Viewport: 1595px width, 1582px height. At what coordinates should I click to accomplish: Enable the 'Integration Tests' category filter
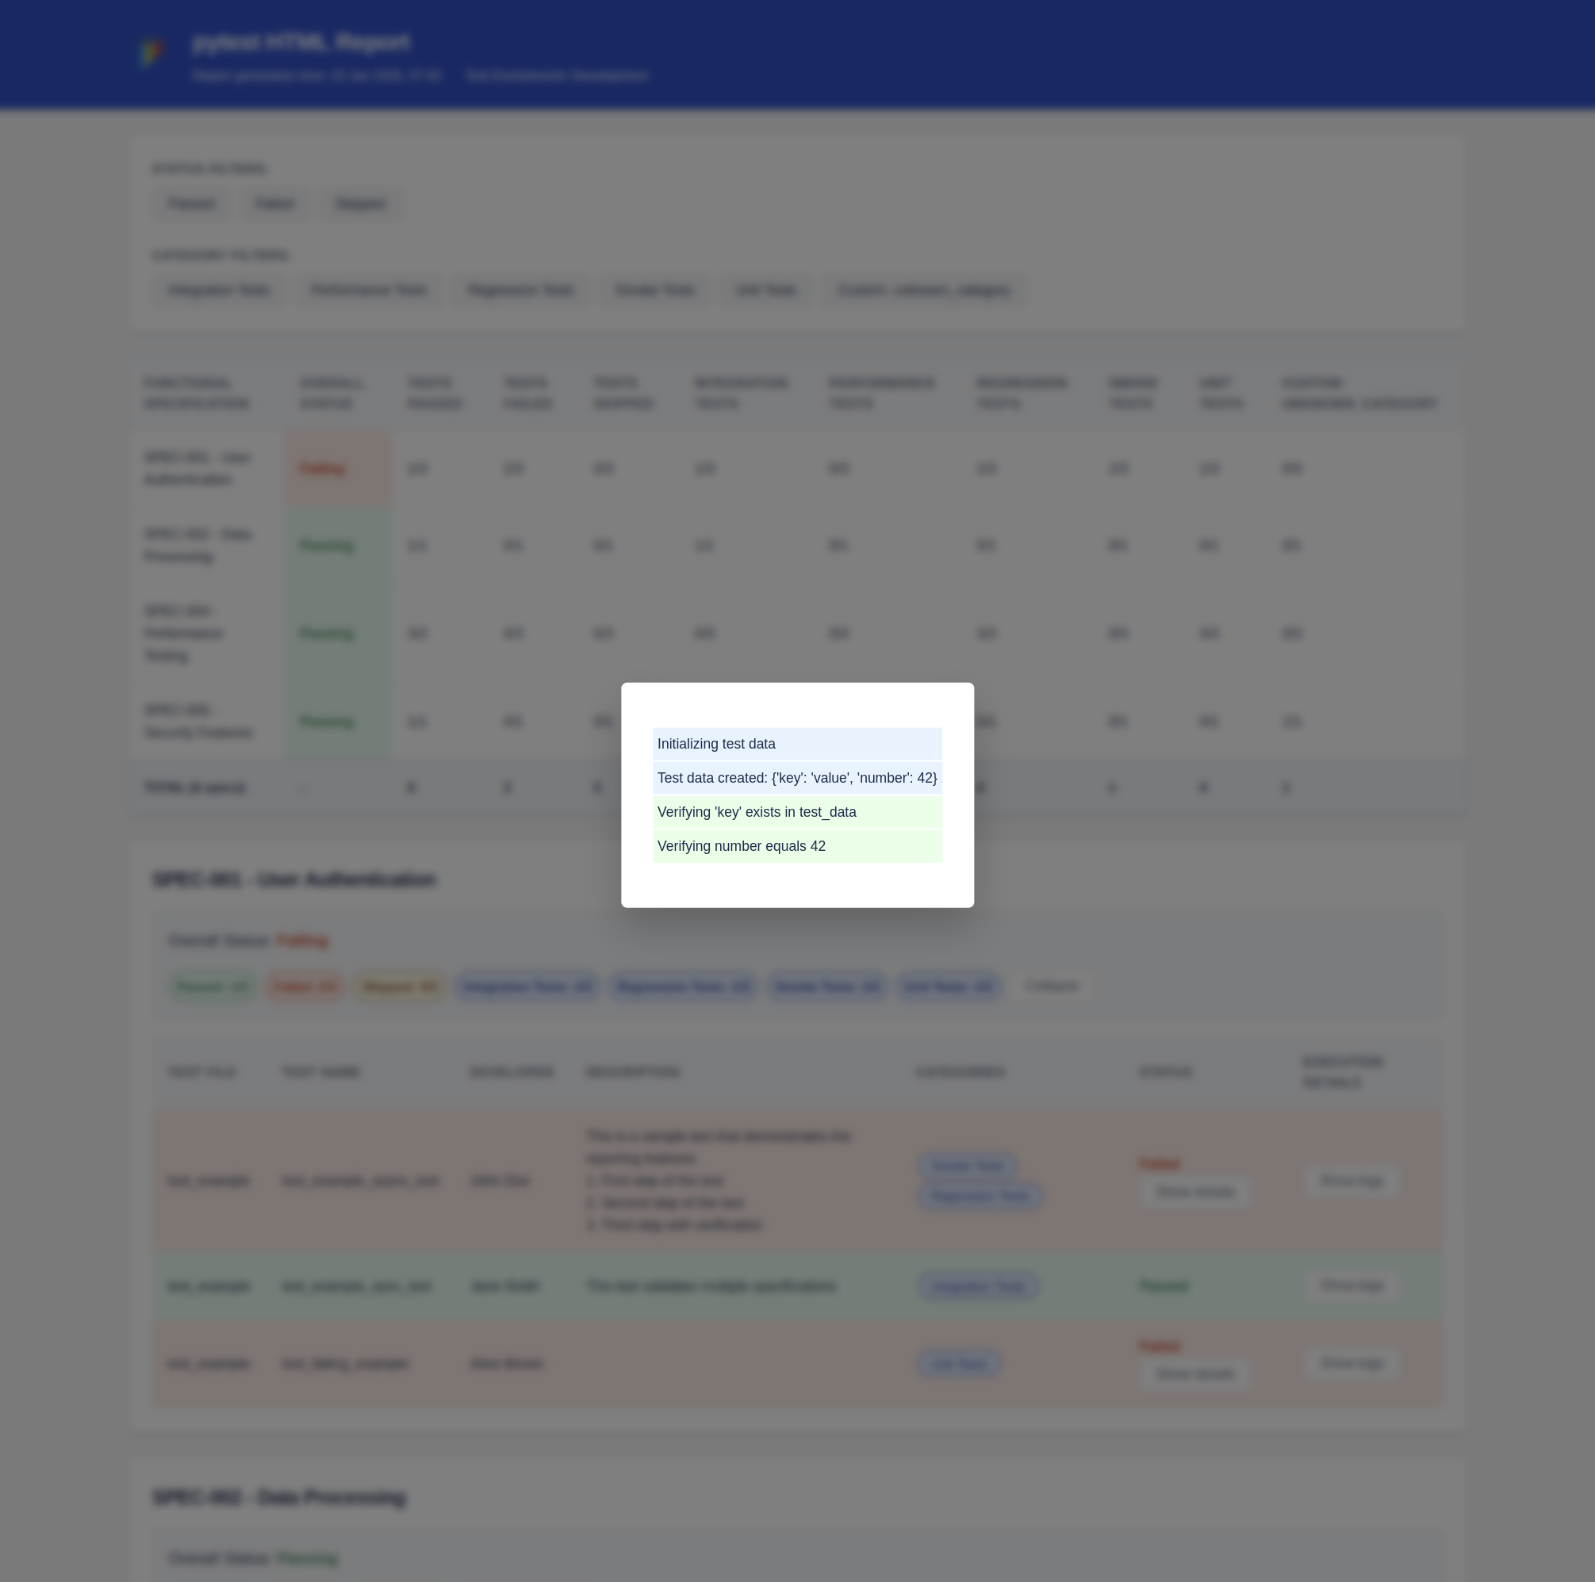pos(218,289)
